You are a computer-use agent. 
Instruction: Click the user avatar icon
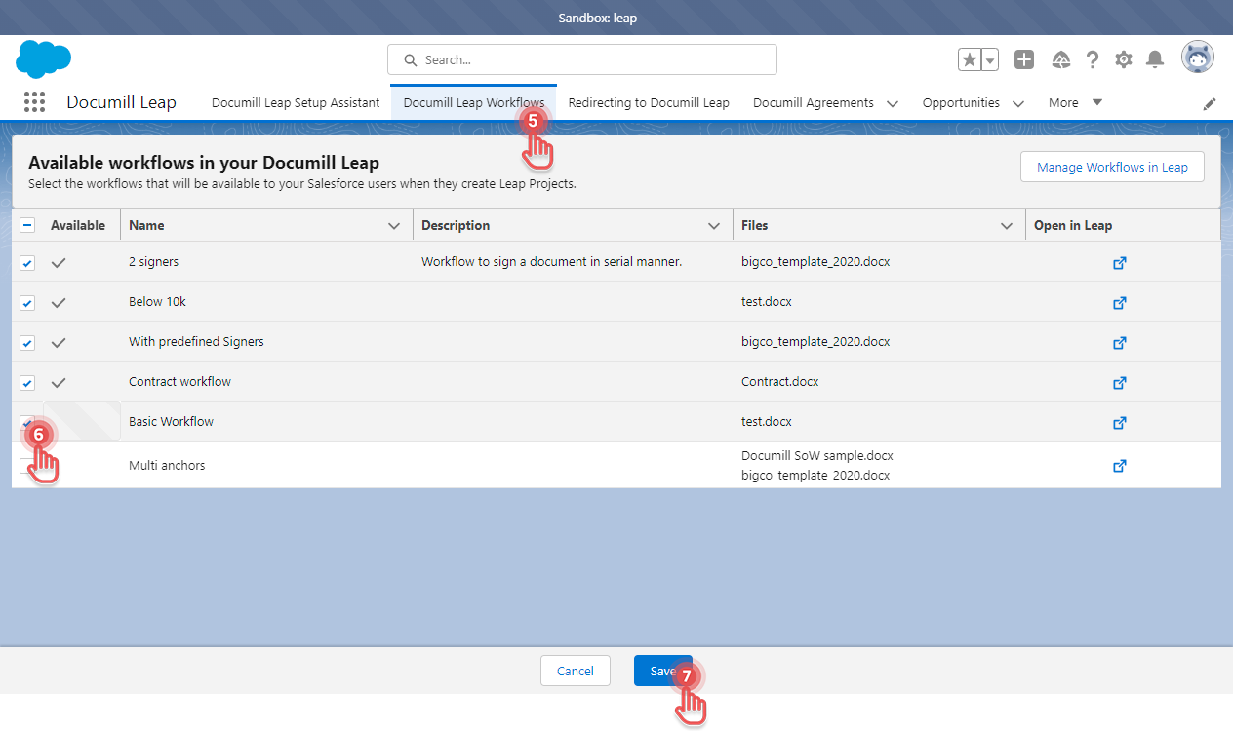pyautogui.click(x=1198, y=57)
